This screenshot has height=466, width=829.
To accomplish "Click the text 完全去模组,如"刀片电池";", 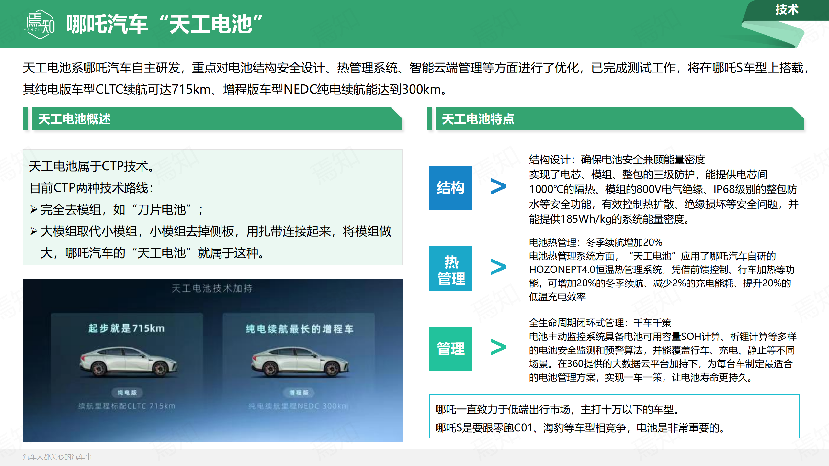I will point(122,210).
